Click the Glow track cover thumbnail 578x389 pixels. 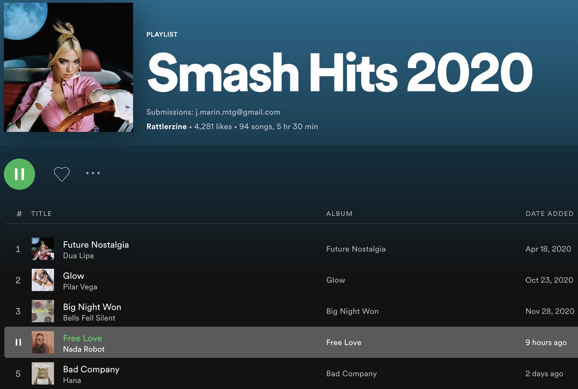point(43,280)
